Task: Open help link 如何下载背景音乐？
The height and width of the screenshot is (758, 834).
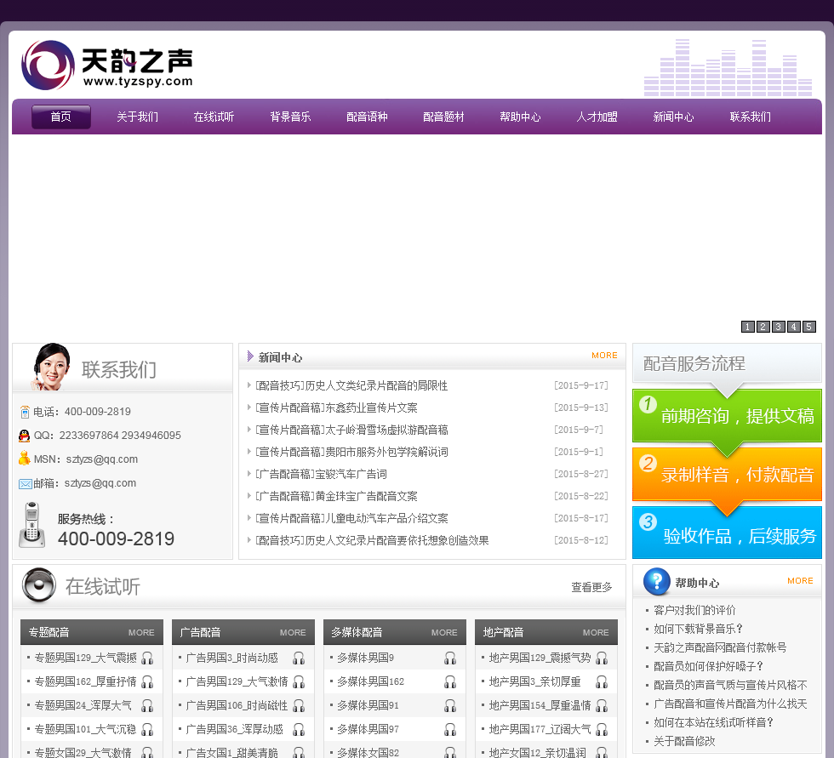Action: [x=698, y=629]
